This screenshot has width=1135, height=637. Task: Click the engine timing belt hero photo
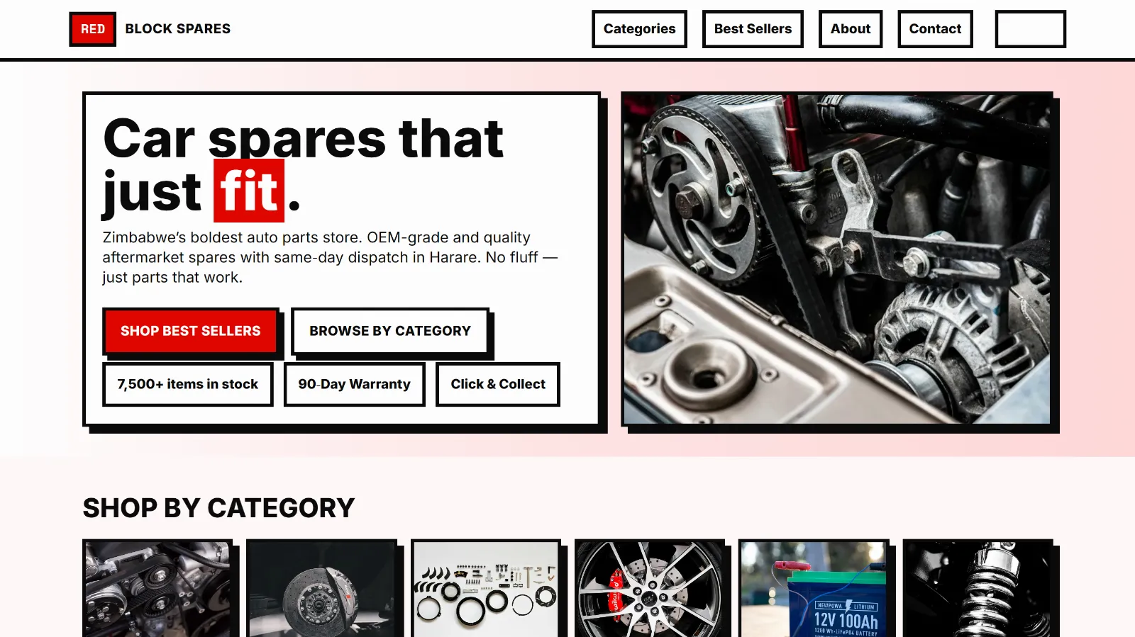(x=837, y=259)
